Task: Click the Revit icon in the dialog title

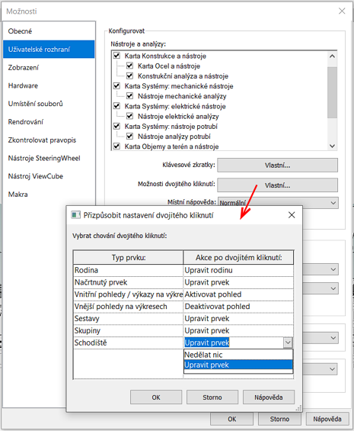Action: pyautogui.click(x=75, y=215)
